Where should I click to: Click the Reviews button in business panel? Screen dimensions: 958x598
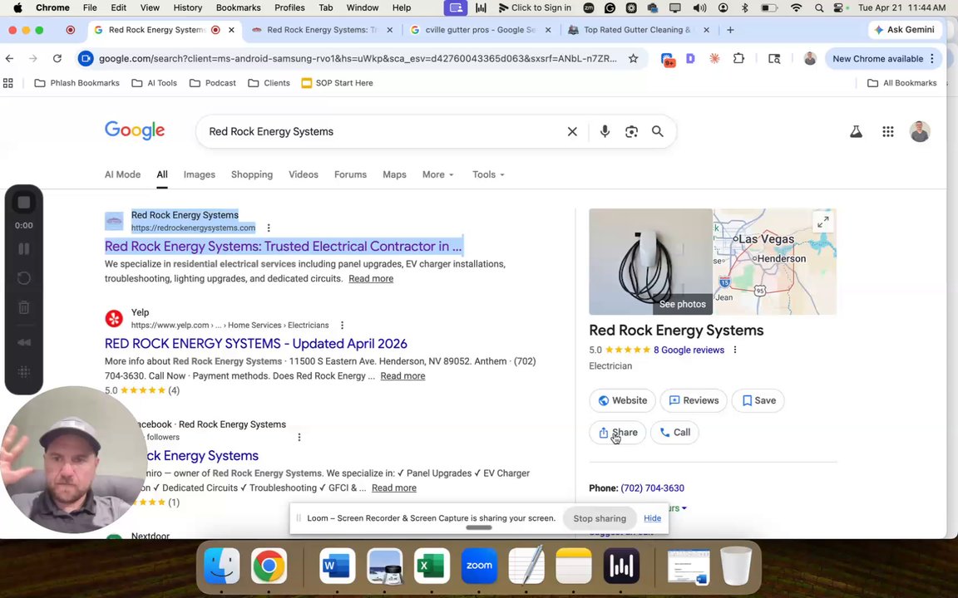pos(694,400)
